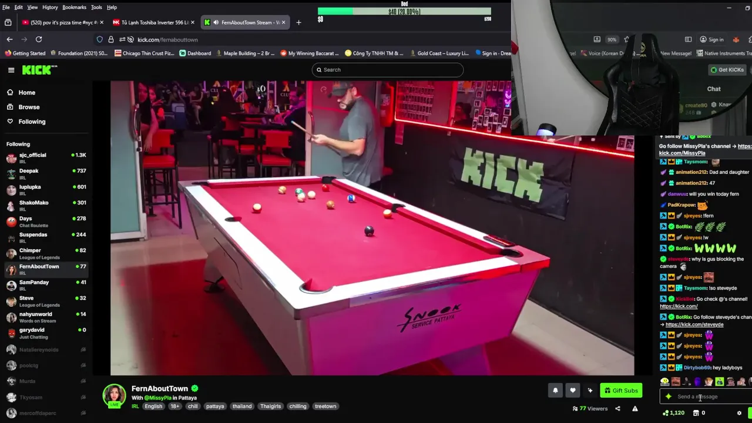
Task: Open Suspendas channel in Following list
Action: coord(46,237)
